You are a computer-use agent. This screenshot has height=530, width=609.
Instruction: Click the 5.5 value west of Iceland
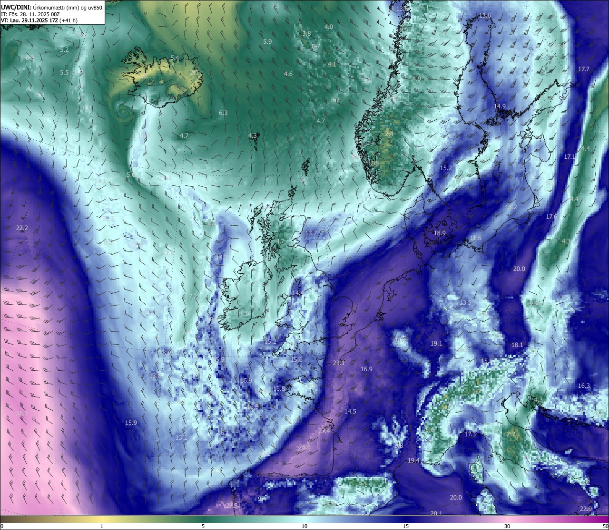(x=64, y=73)
